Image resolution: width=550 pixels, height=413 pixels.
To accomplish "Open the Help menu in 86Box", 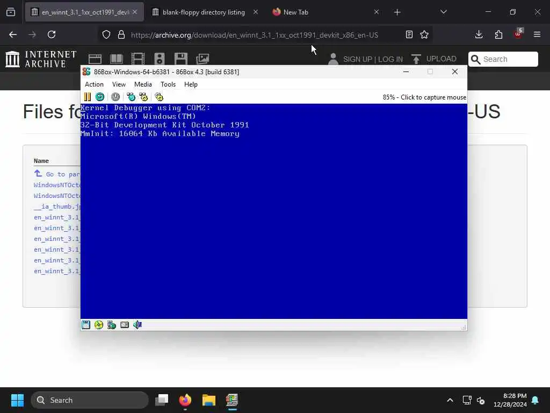I will [x=191, y=84].
